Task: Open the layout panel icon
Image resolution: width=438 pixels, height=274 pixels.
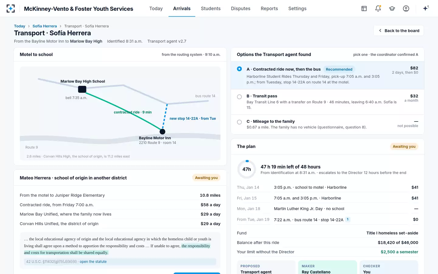Action: [x=364, y=9]
